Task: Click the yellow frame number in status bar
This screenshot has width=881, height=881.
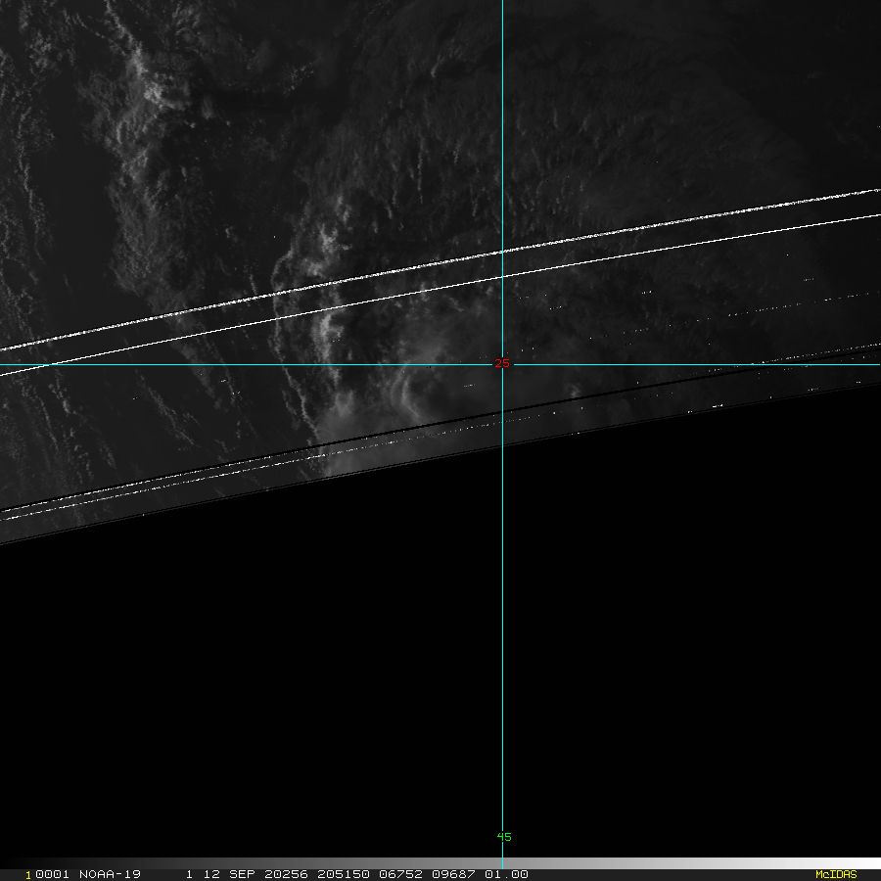Action: point(28,874)
